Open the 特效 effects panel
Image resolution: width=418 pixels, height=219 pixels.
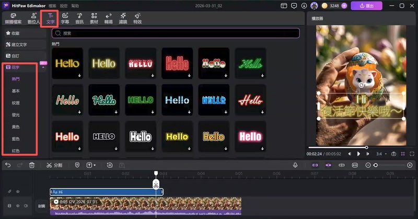[x=137, y=18]
